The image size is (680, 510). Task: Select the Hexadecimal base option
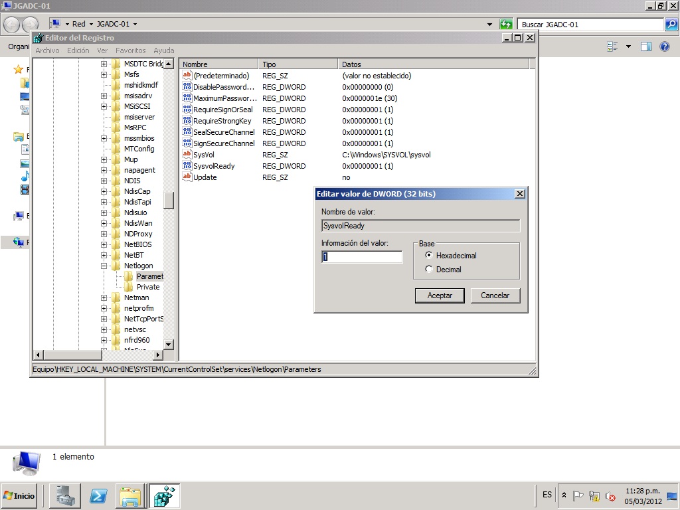[x=428, y=256]
